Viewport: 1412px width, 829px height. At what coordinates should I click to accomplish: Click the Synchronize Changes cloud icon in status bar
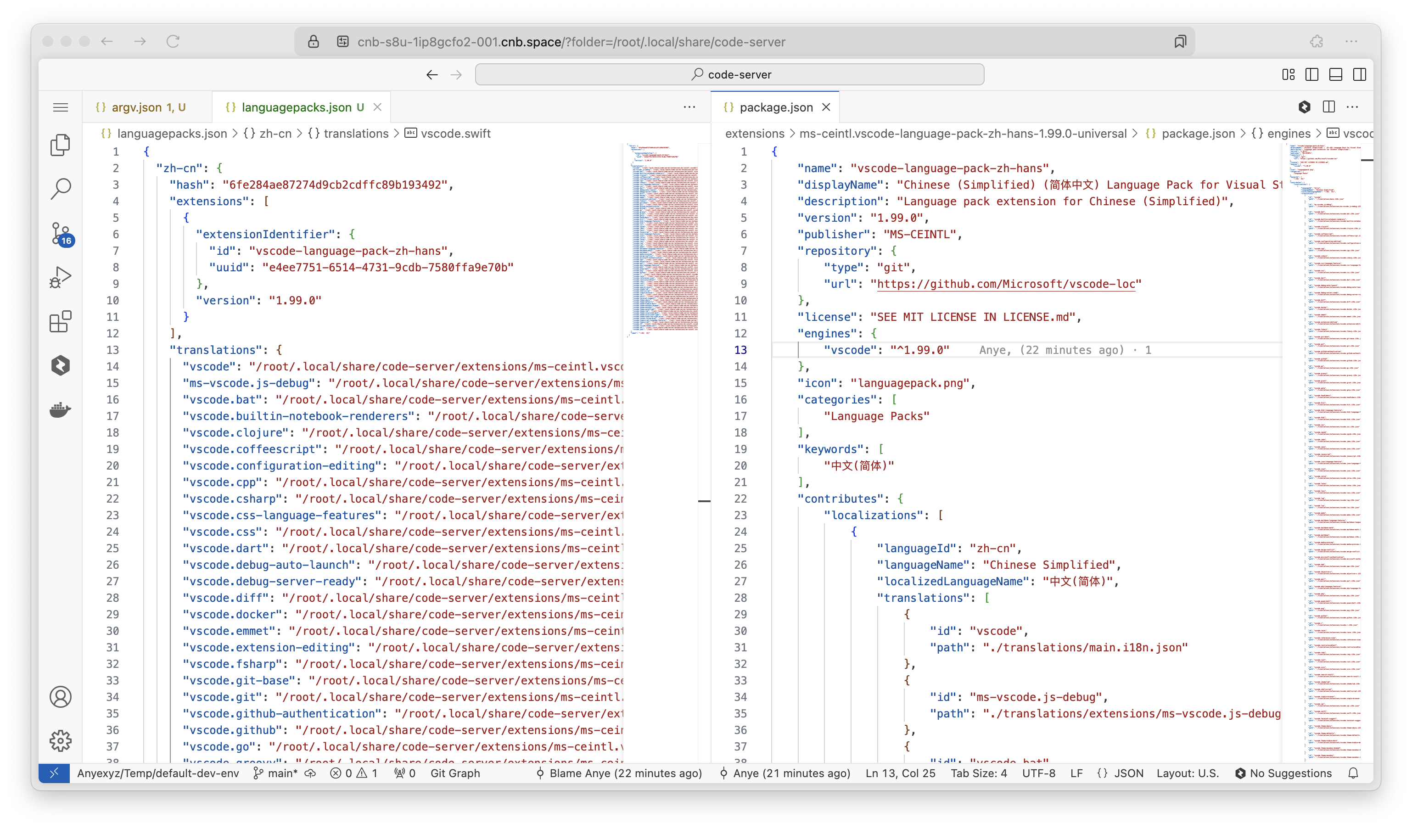(x=310, y=773)
